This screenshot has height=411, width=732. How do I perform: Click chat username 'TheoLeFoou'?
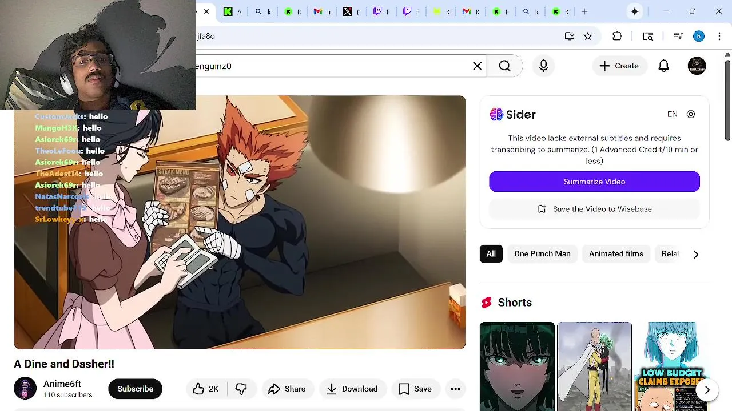[59, 151]
